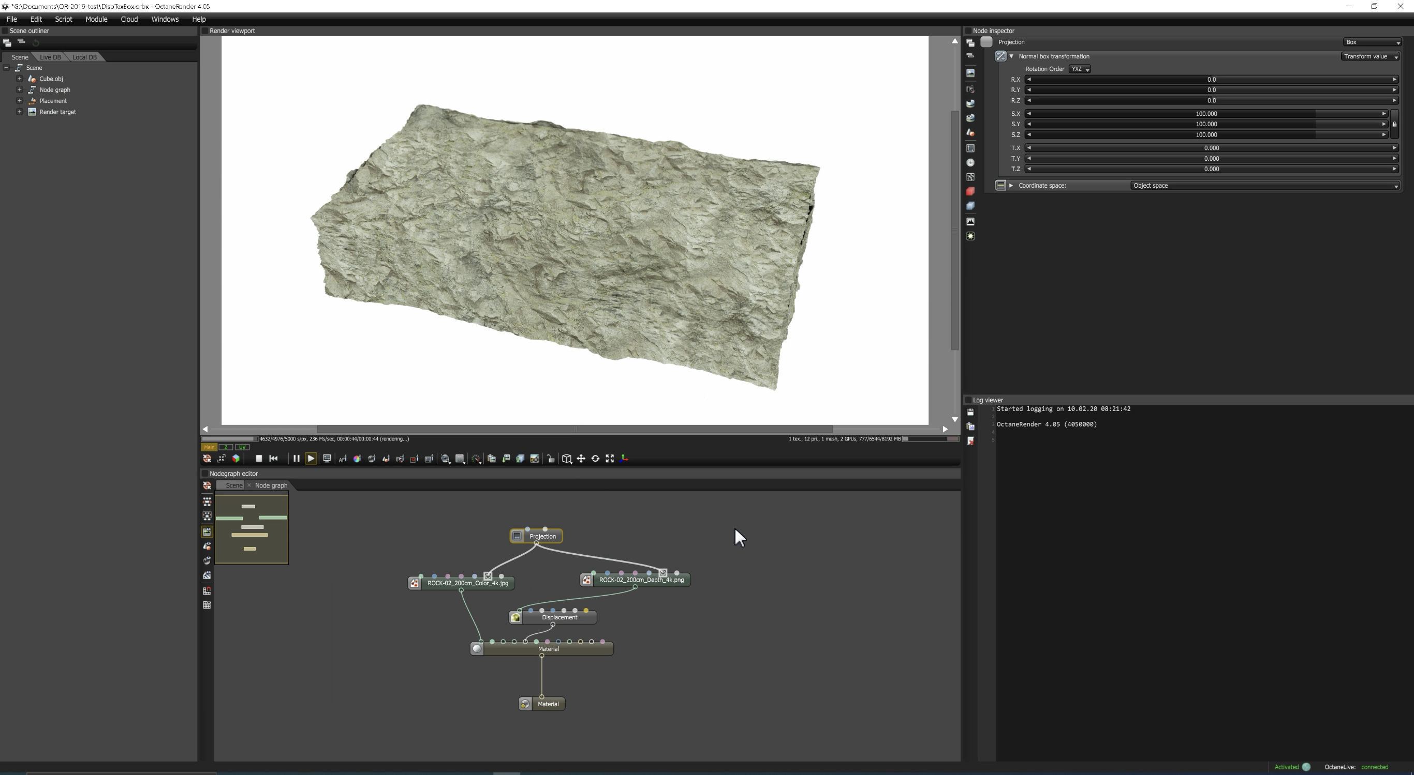Expand the Cube.obj tree item
Image resolution: width=1414 pixels, height=775 pixels.
pyautogui.click(x=19, y=79)
